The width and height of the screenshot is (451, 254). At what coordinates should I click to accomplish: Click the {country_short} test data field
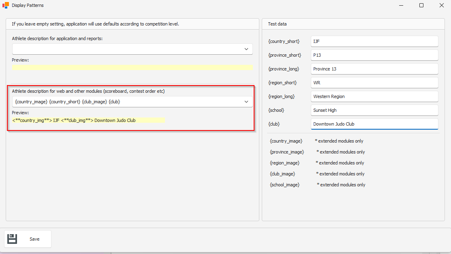(x=374, y=41)
